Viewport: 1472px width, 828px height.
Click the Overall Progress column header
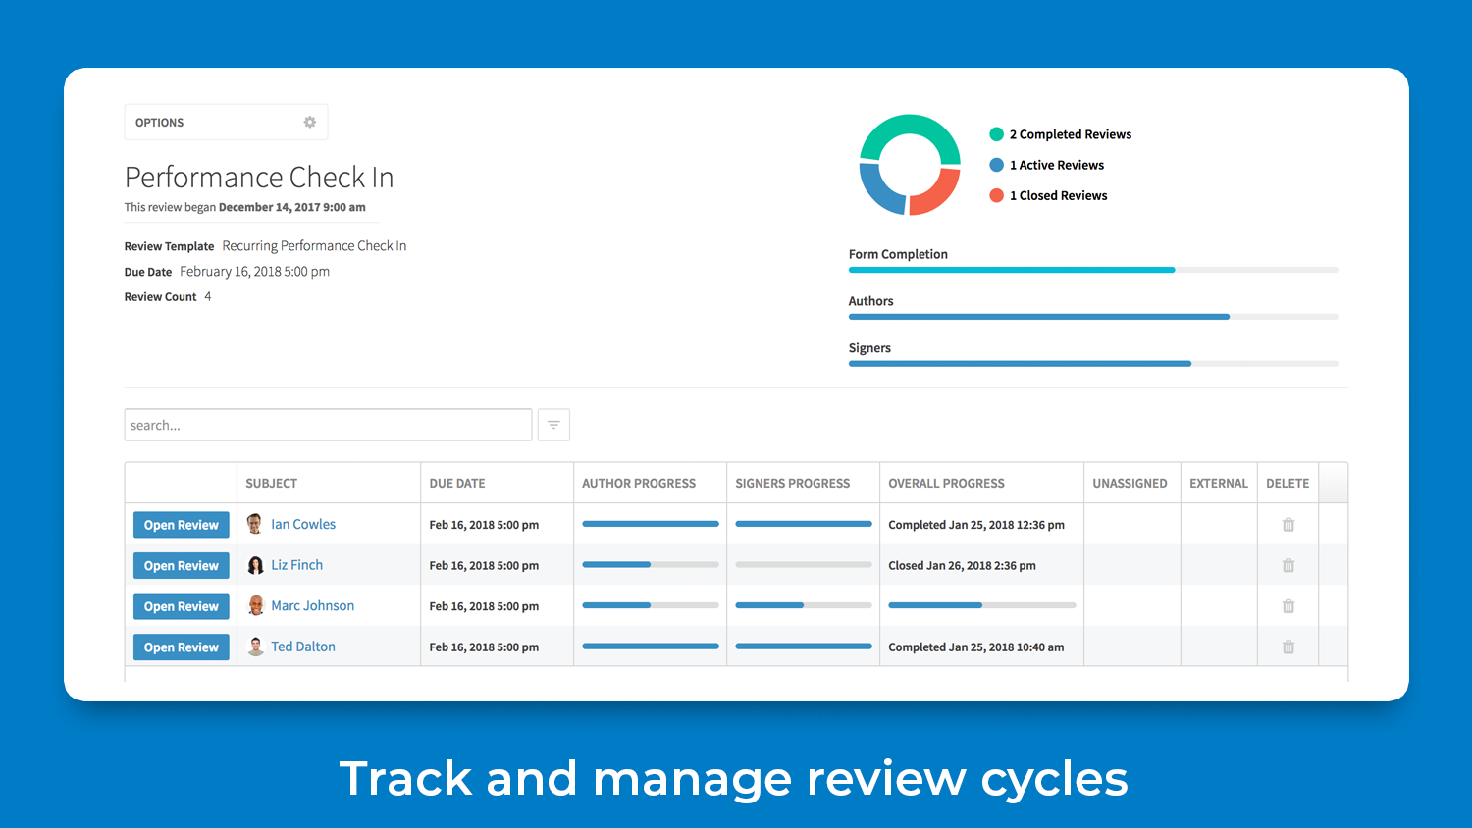[x=946, y=483]
